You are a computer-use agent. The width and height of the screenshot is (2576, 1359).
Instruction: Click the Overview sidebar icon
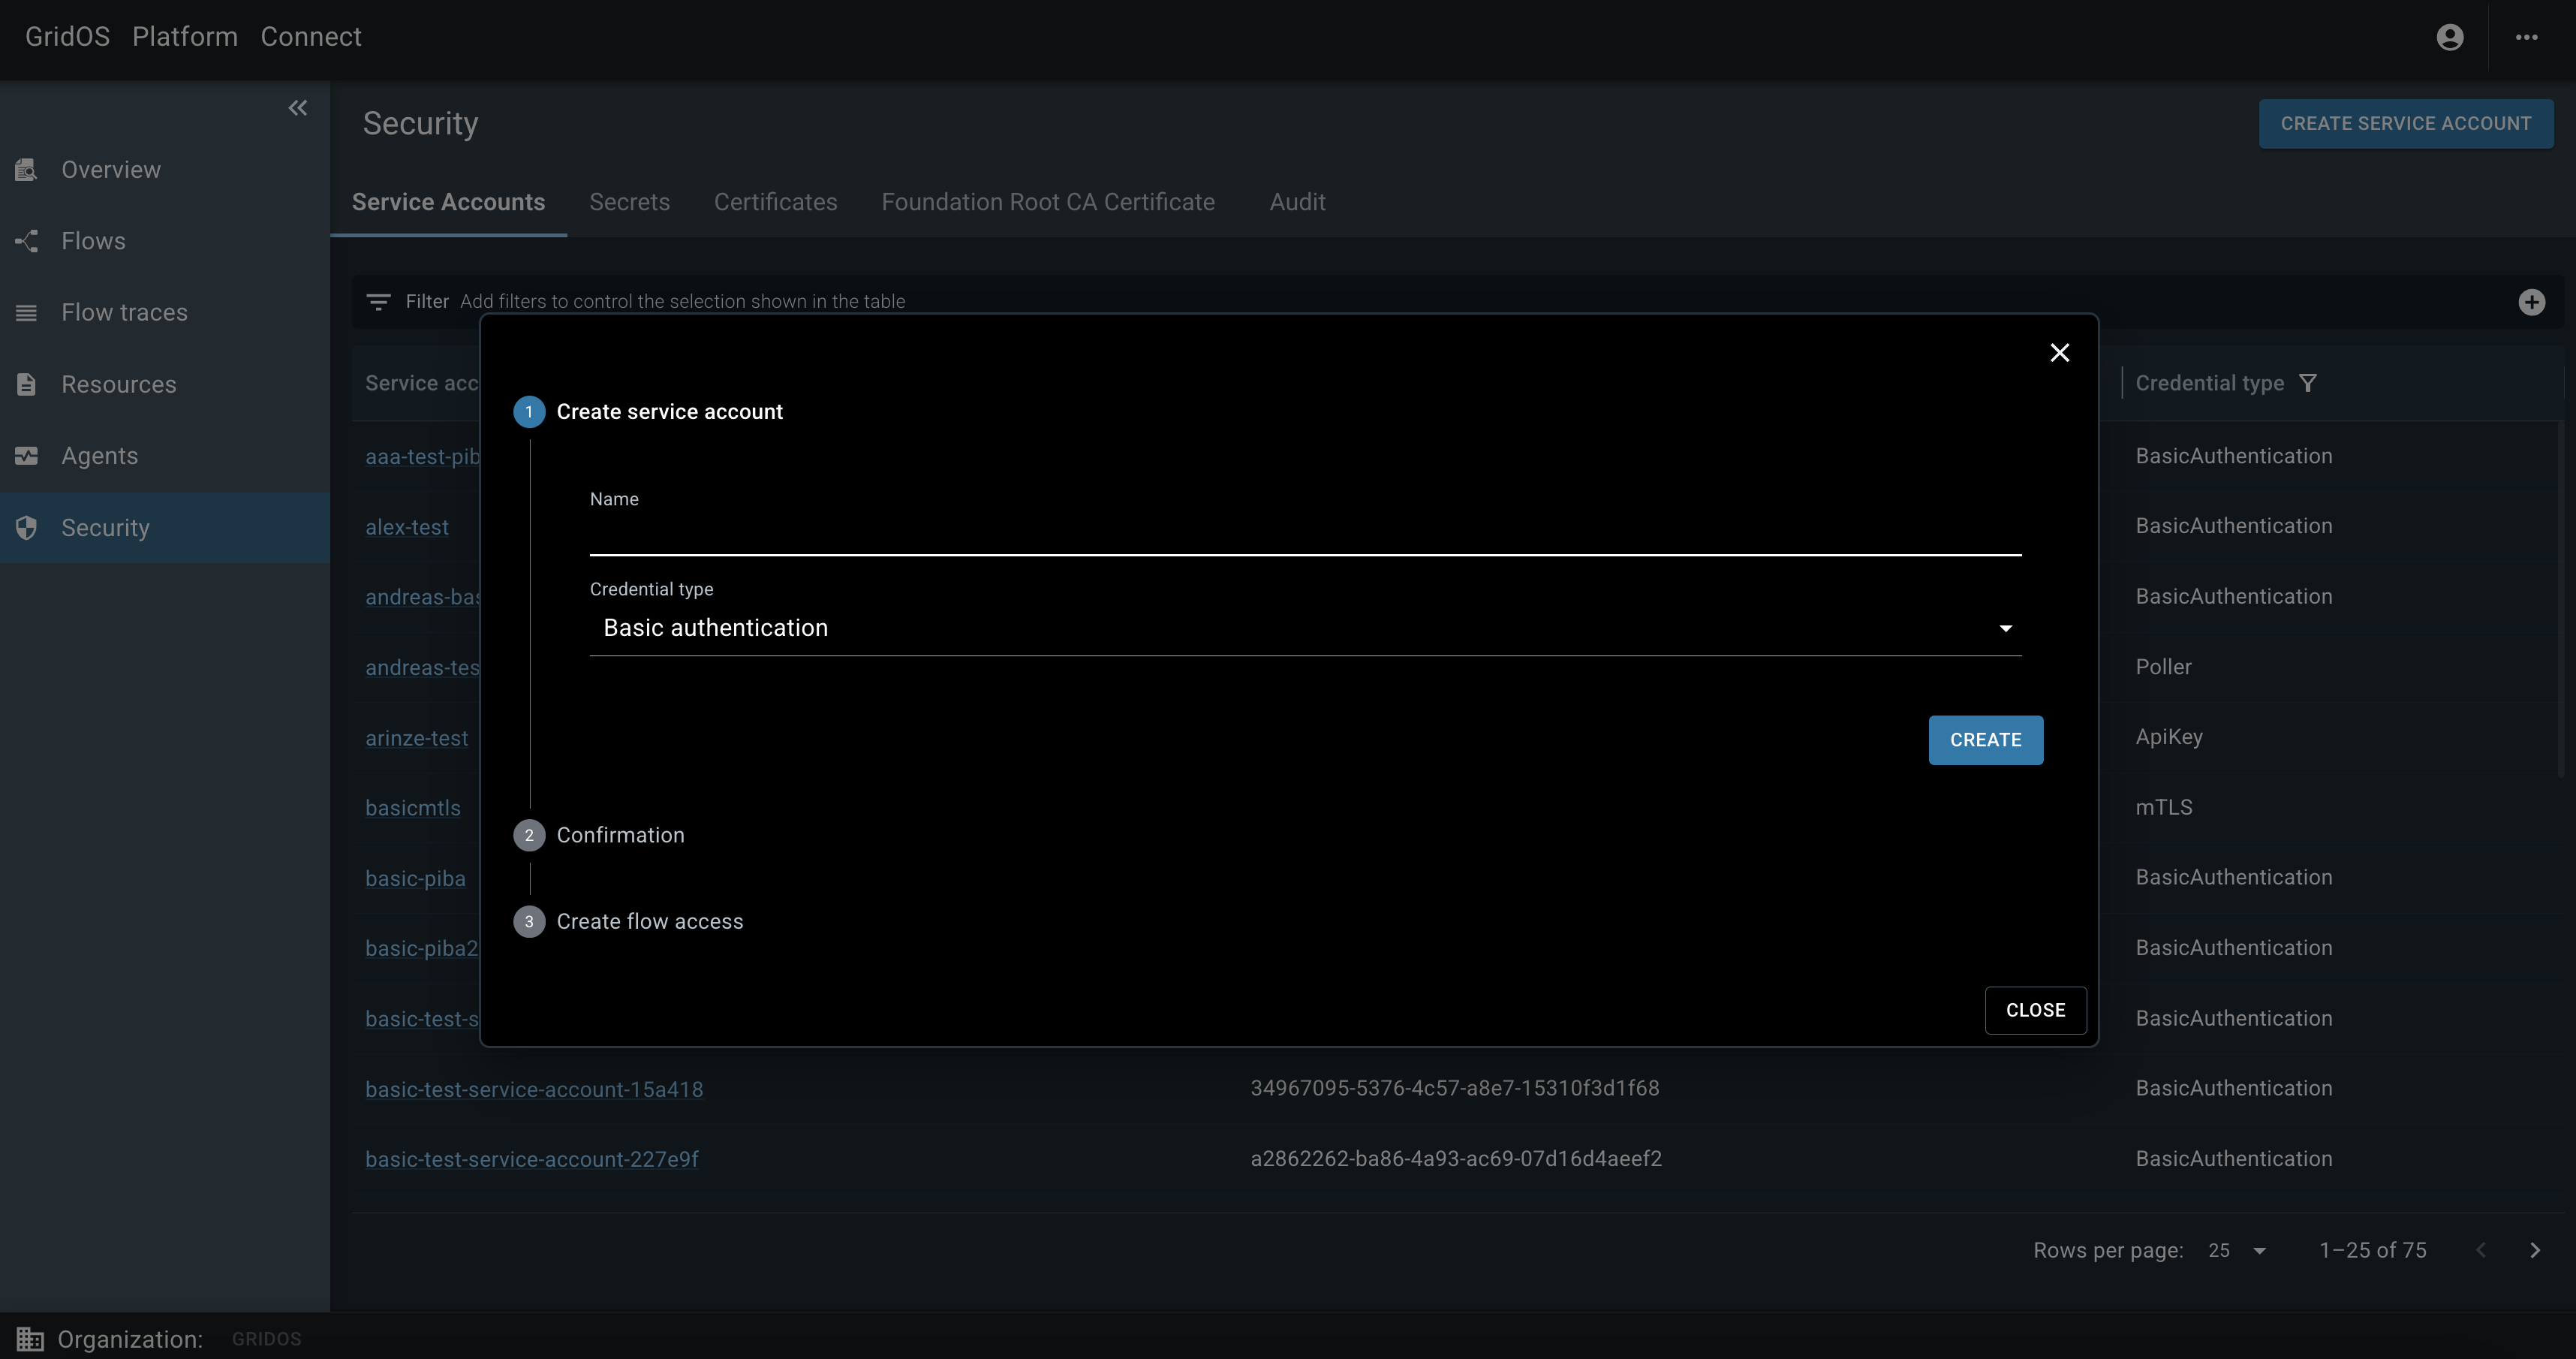coord(26,170)
